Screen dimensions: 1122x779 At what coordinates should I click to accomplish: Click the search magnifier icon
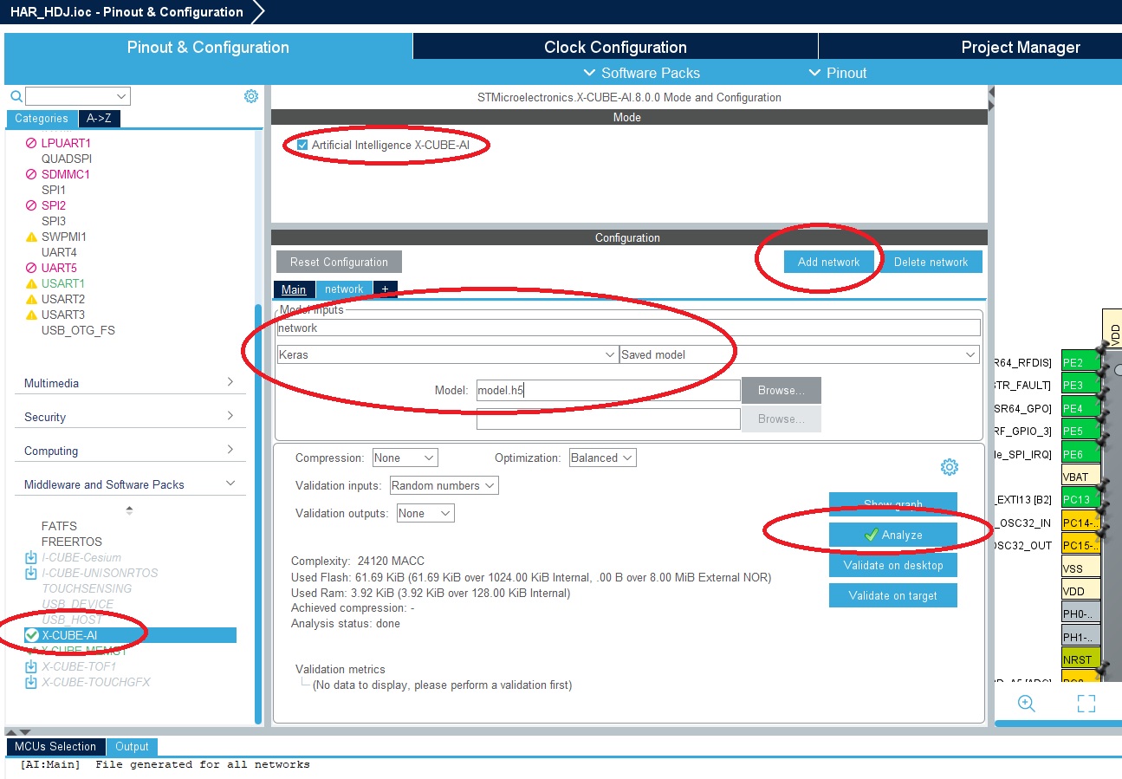coord(16,96)
